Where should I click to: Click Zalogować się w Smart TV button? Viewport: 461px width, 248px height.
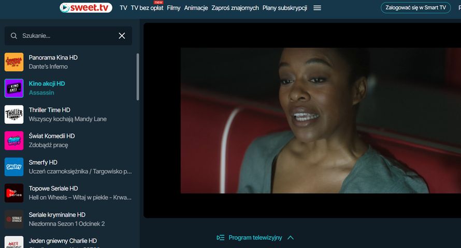[416, 8]
